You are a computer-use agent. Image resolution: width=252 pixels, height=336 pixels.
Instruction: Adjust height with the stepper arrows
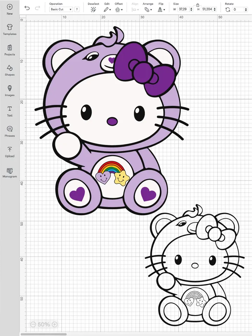point(215,9)
